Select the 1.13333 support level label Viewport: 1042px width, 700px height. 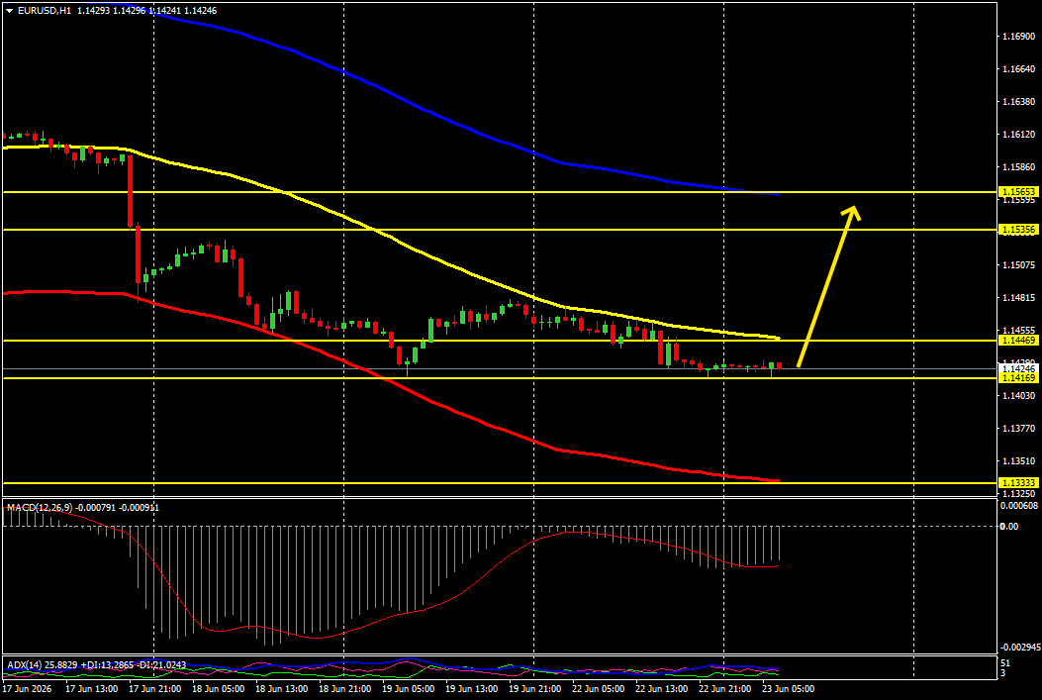tap(1019, 482)
